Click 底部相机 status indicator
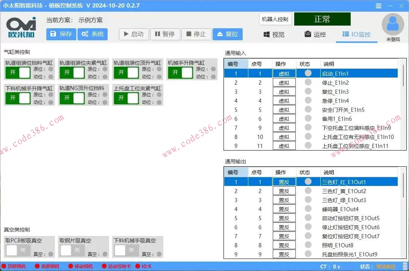The image size is (409, 271). click(47, 266)
